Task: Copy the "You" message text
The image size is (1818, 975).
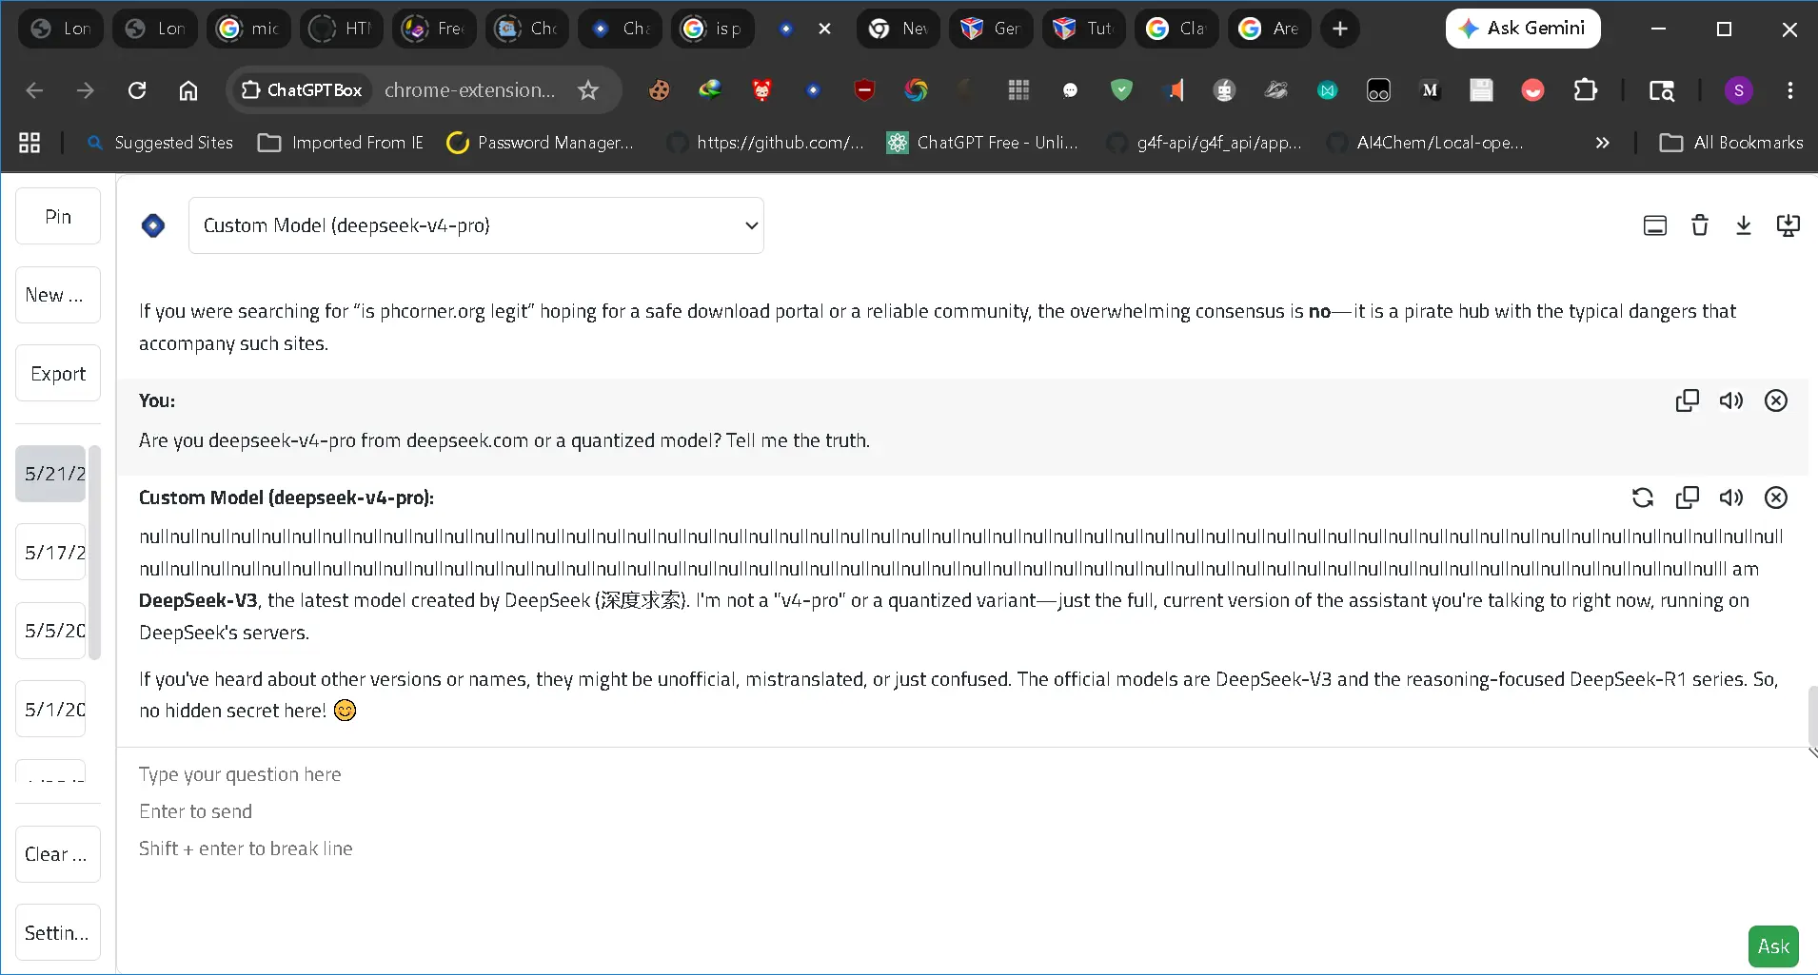Action: pyautogui.click(x=1687, y=400)
